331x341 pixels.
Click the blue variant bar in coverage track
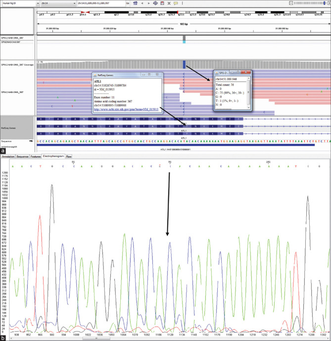[x=184, y=64]
